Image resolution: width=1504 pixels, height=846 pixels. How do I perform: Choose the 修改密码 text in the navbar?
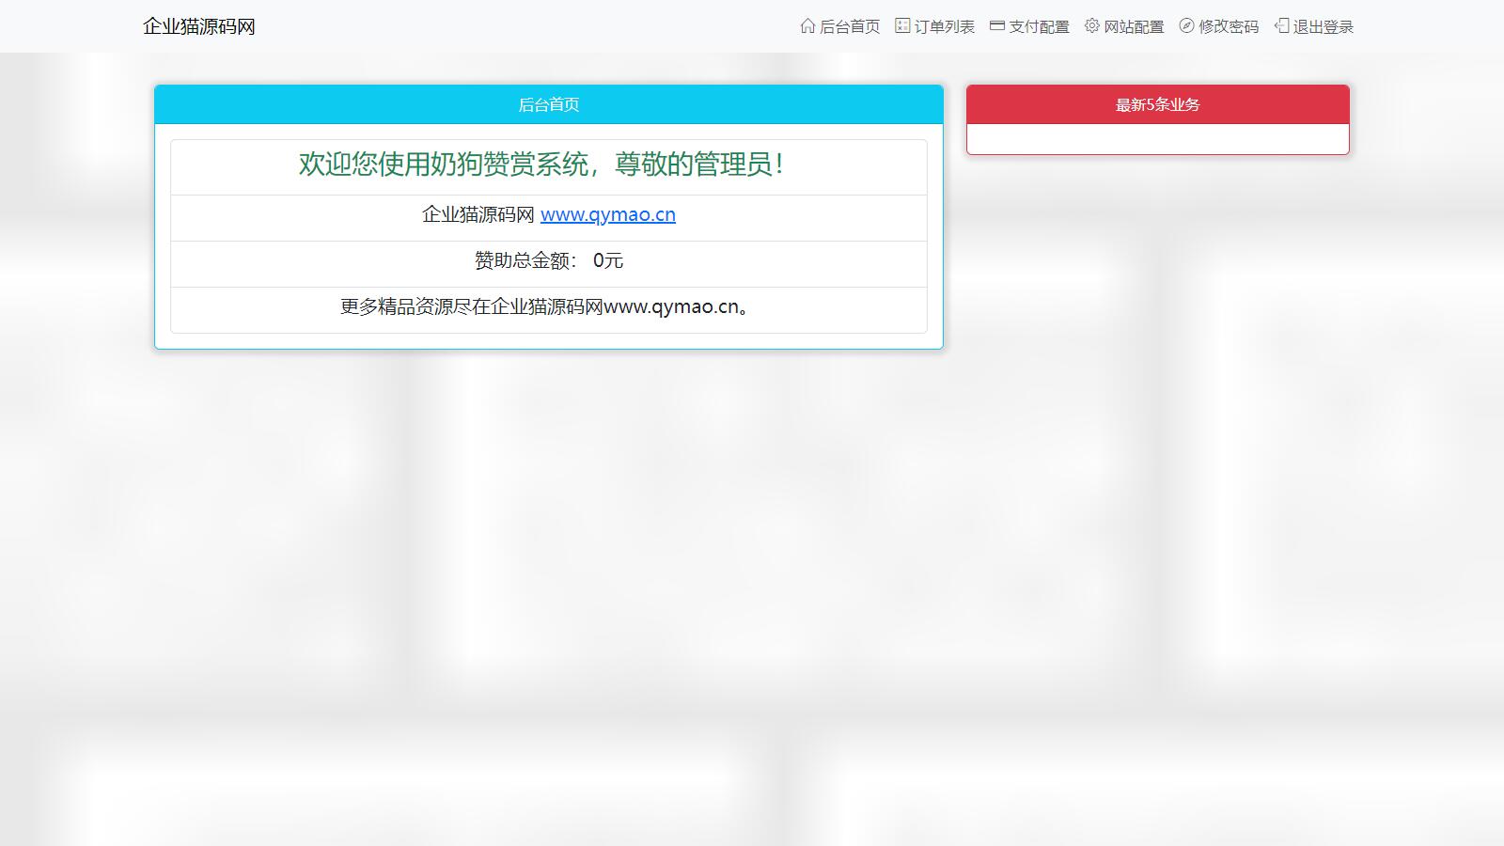(x=1229, y=26)
